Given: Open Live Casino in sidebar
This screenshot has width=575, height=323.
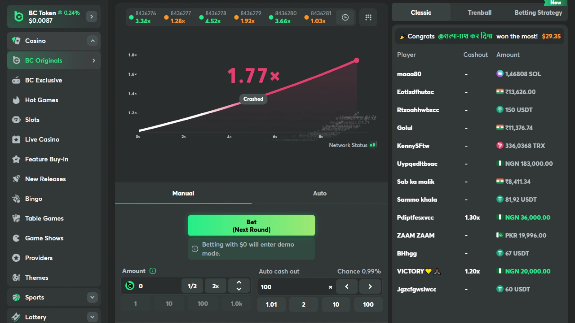Looking at the screenshot, I should coord(42,139).
